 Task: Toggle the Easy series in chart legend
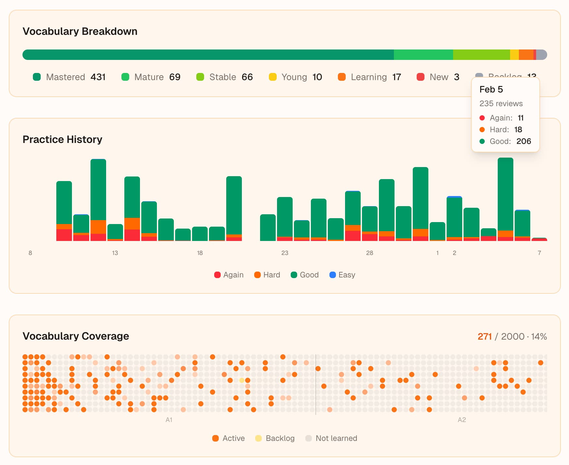[x=342, y=275]
